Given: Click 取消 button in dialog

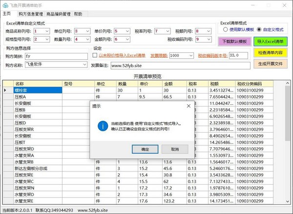Looking at the screenshot, I should click(x=175, y=148).
